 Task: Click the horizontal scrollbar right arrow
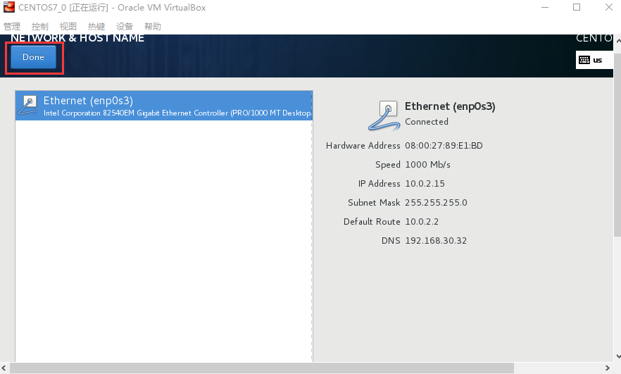607,368
